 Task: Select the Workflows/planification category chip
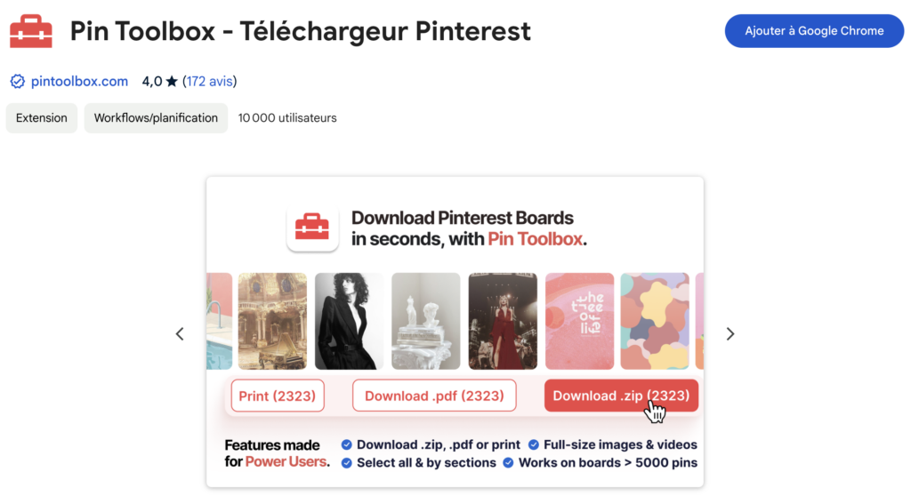pyautogui.click(x=156, y=117)
